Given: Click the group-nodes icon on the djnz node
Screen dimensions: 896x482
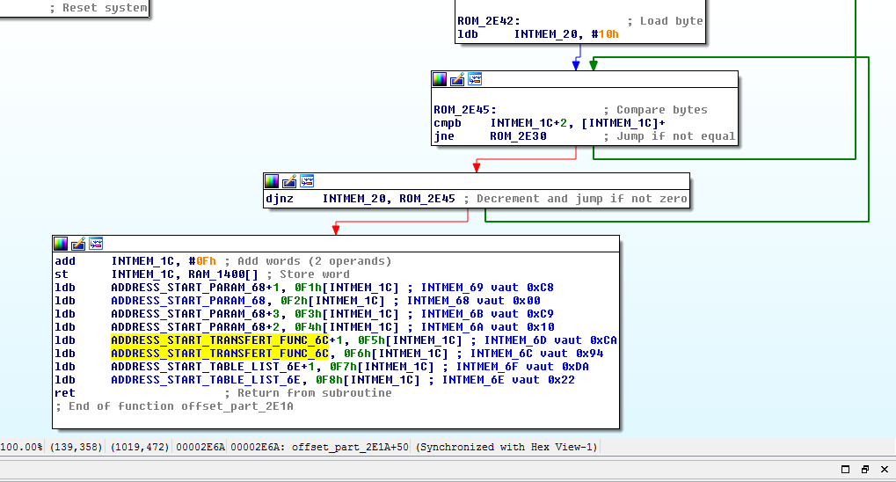Looking at the screenshot, I should coord(307,182).
